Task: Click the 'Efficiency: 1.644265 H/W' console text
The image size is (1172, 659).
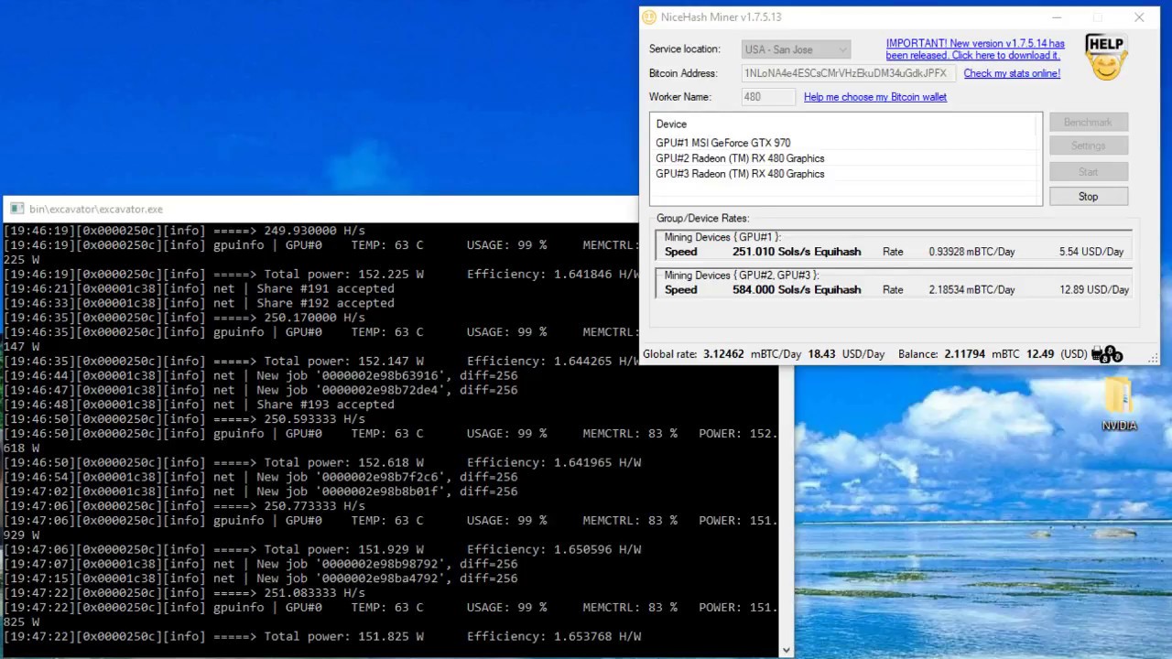Action: click(553, 361)
